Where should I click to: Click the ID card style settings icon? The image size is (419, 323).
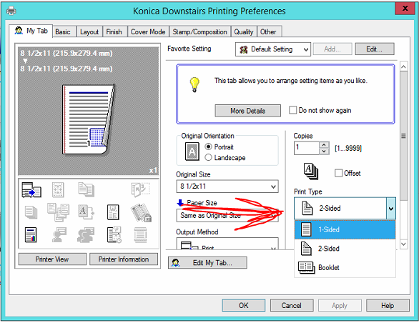click(113, 212)
